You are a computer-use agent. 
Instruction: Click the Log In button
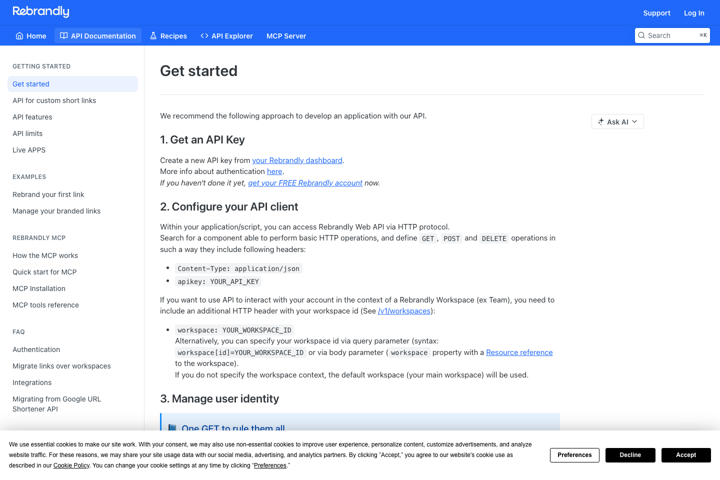pos(694,12)
